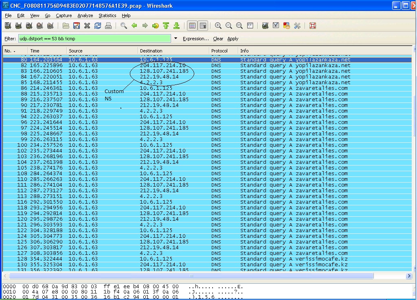Sort by Destination column header

[173, 51]
